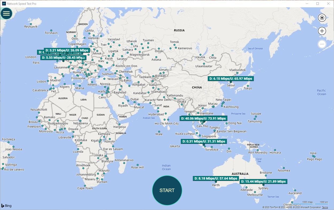
Task: Click the Adelaide server dot
Action: 246,187
